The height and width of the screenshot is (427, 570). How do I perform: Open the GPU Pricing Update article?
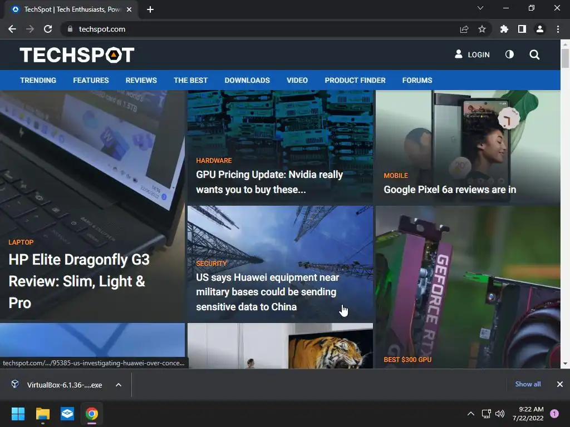coord(269,182)
